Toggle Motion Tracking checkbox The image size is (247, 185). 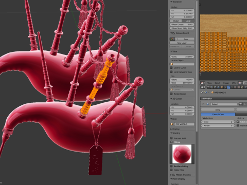point(174,175)
